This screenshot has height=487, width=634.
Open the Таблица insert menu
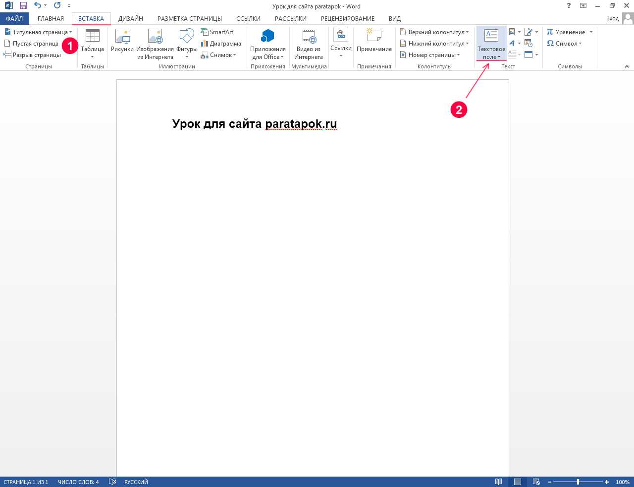tap(93, 44)
